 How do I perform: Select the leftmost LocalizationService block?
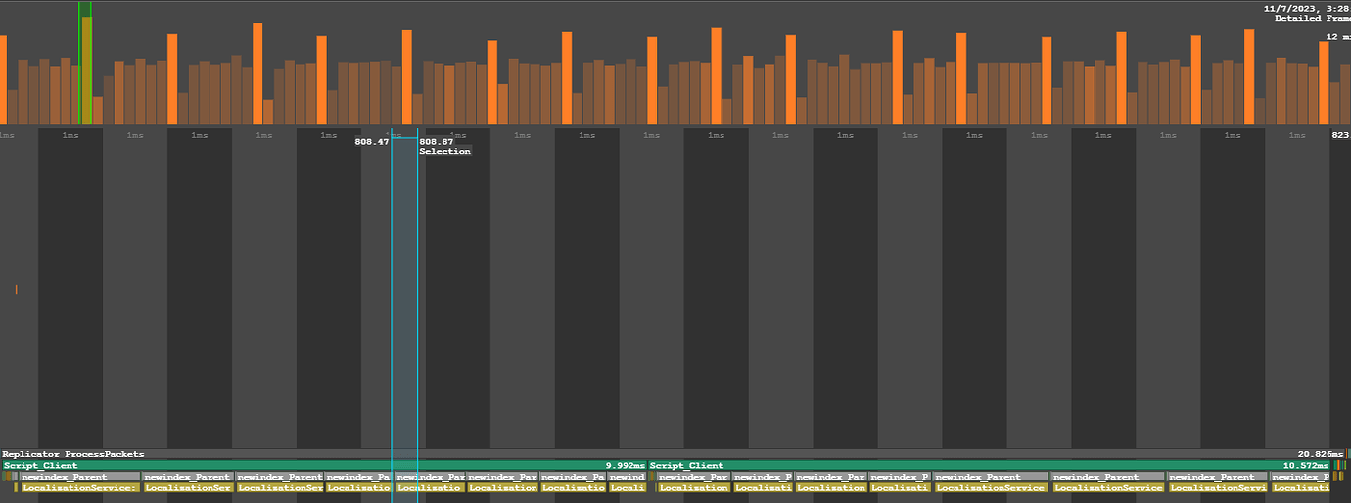(81, 487)
